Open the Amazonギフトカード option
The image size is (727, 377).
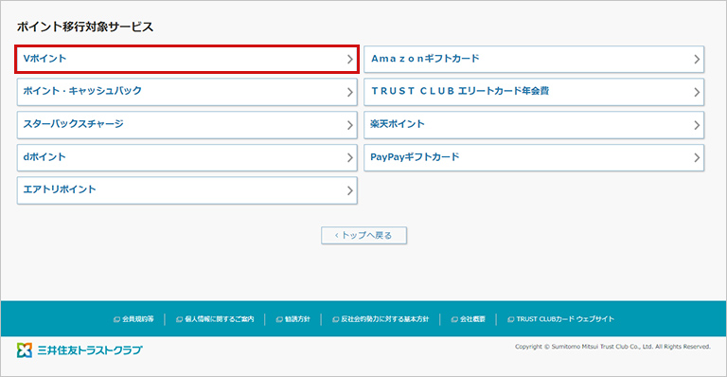[534, 59]
